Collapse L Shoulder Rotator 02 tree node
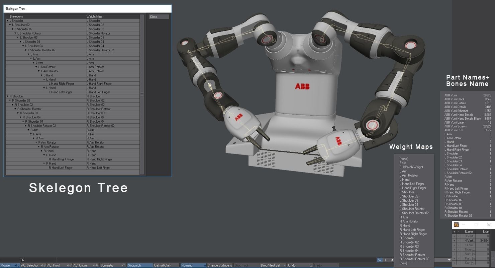Image resolution: width=495 pixels, height=268 pixels. 26,50
